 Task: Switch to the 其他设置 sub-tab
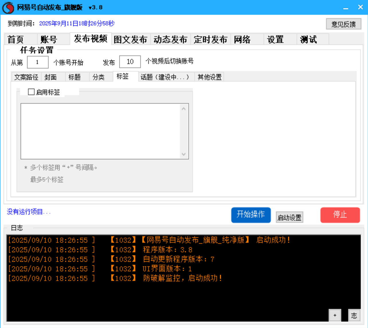210,77
